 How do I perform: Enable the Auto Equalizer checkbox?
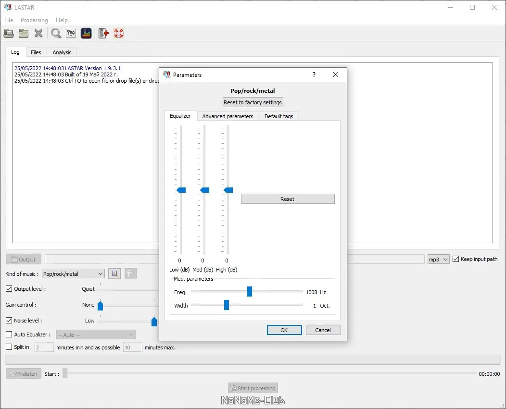point(9,335)
